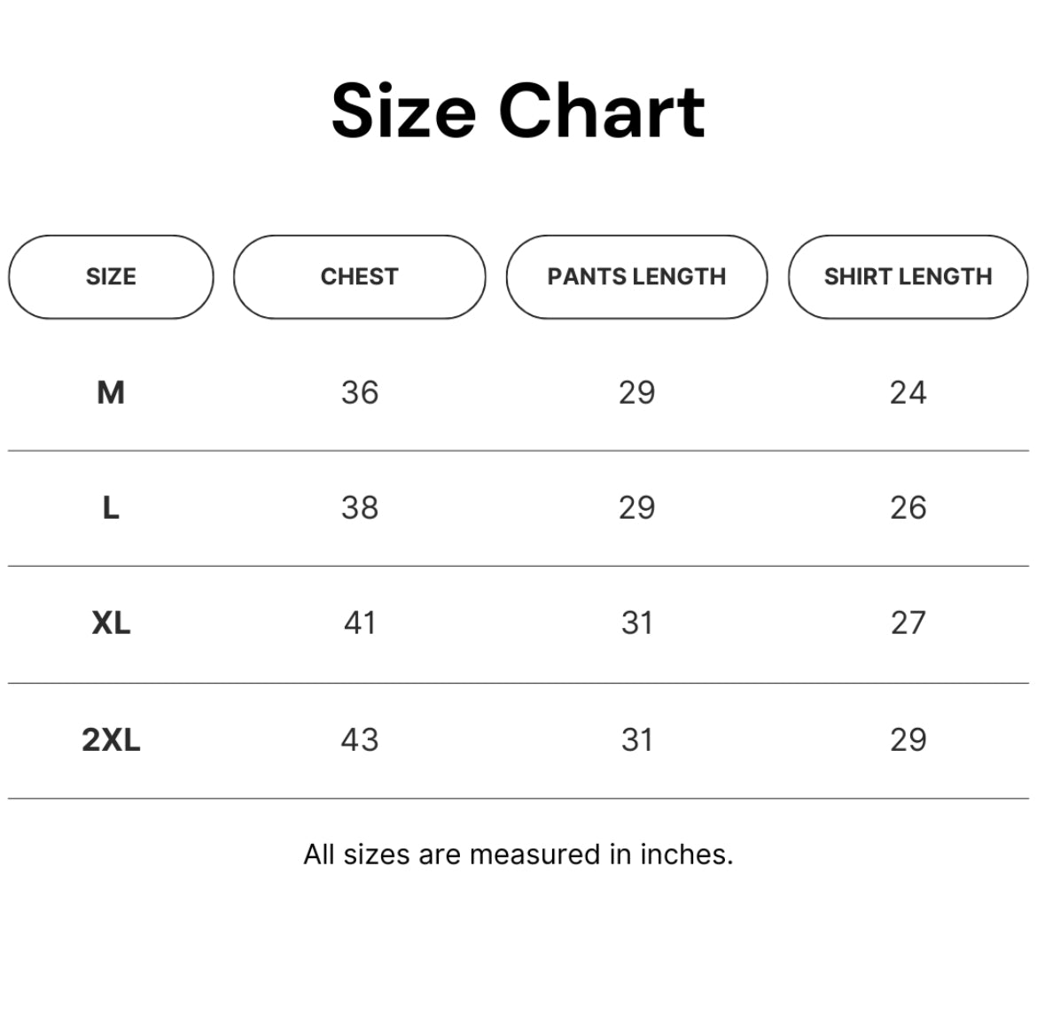This screenshot has width=1037, height=1029.
Task: Click chest value 36 for size M
Action: 360,392
